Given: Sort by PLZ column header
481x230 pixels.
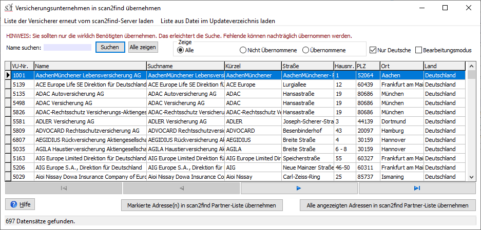Looking at the screenshot, I should [x=368, y=66].
